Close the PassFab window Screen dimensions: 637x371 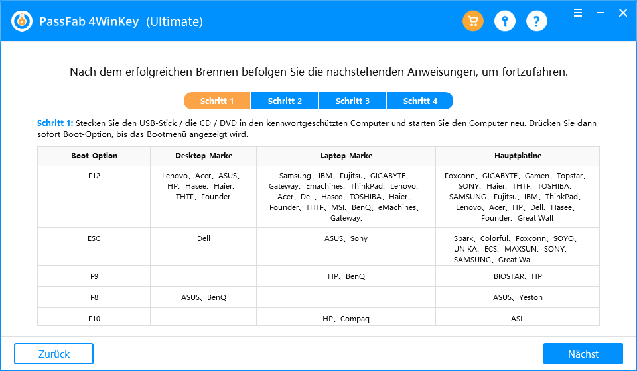[623, 13]
